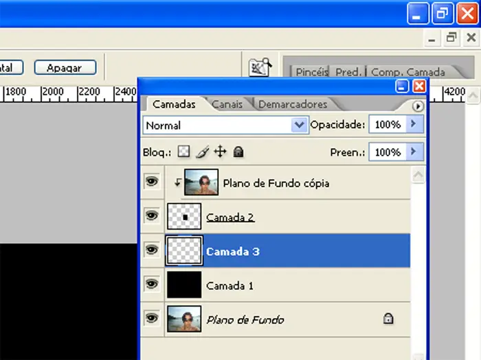The width and height of the screenshot is (481, 360).
Task: Hide the Plano de Fundo cópia layer
Action: click(151, 182)
